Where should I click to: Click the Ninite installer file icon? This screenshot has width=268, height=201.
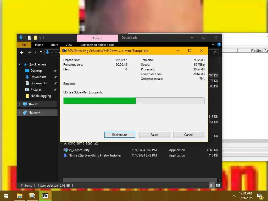click(x=65, y=155)
